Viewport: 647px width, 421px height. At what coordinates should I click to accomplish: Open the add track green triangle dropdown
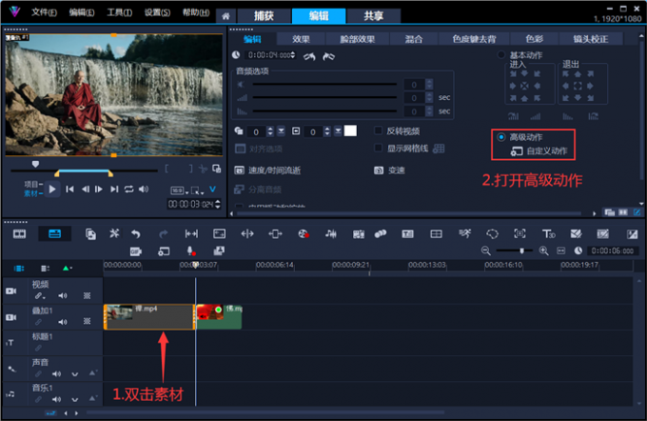(x=68, y=269)
